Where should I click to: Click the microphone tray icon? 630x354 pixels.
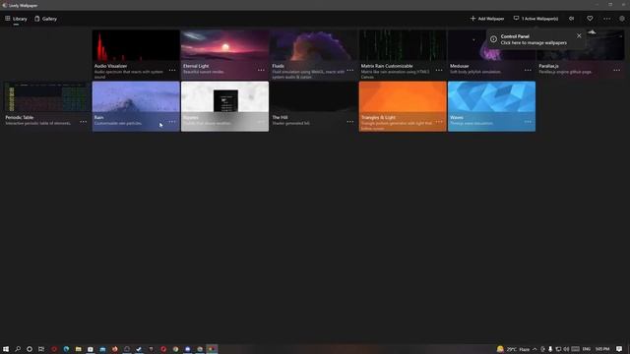click(550, 349)
